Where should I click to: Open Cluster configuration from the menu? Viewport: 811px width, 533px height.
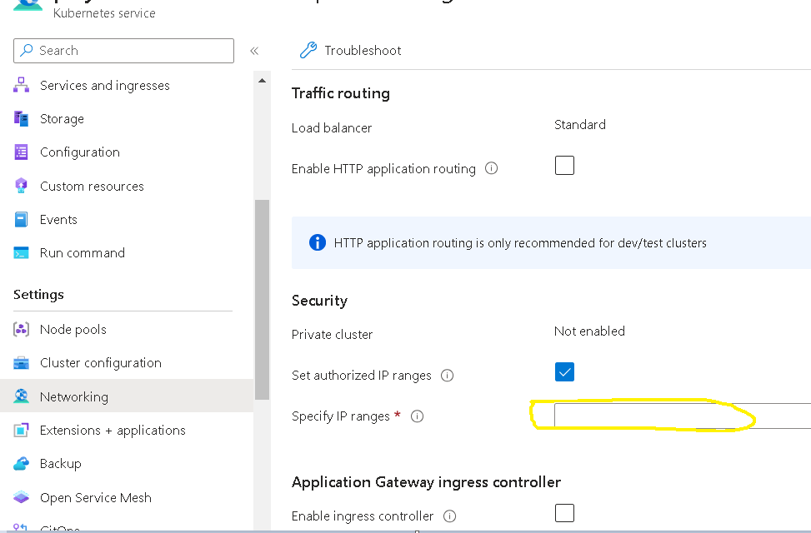click(x=100, y=362)
